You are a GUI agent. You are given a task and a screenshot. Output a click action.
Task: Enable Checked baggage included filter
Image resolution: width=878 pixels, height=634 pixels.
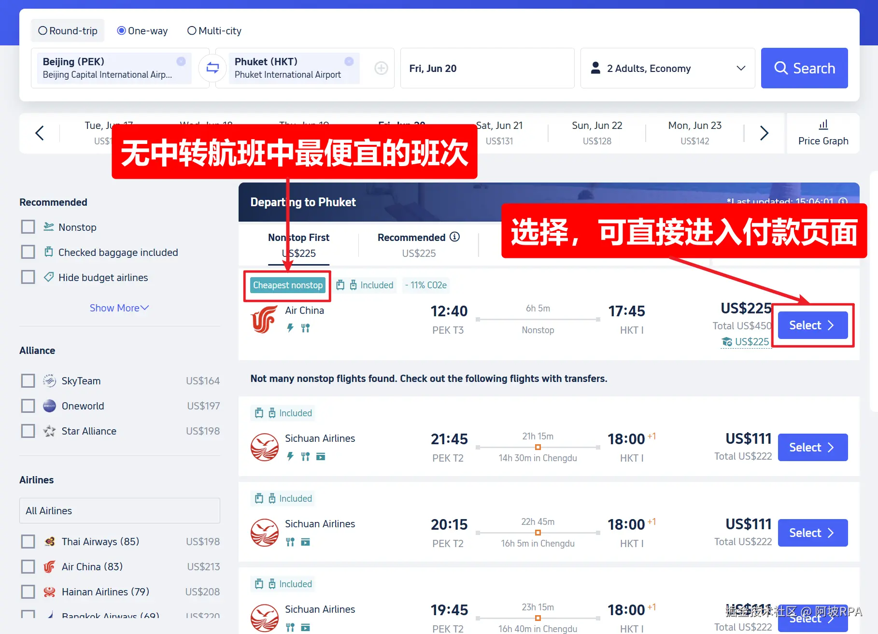click(28, 252)
